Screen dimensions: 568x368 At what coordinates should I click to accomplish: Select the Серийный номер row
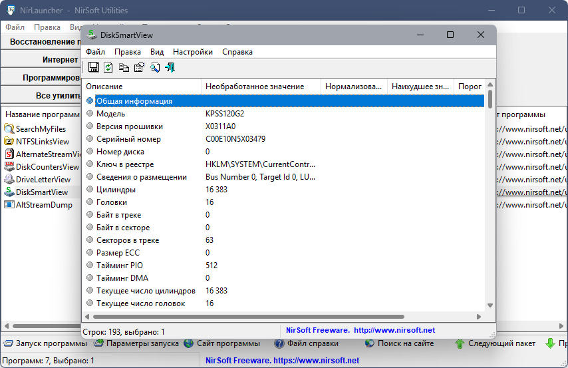click(x=128, y=139)
